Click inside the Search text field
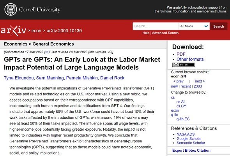 [156, 26]
